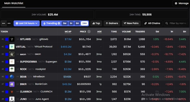The height and width of the screenshot is (102, 190).
Task: Click the blue chain badge in aeon row
Action: [7, 54]
